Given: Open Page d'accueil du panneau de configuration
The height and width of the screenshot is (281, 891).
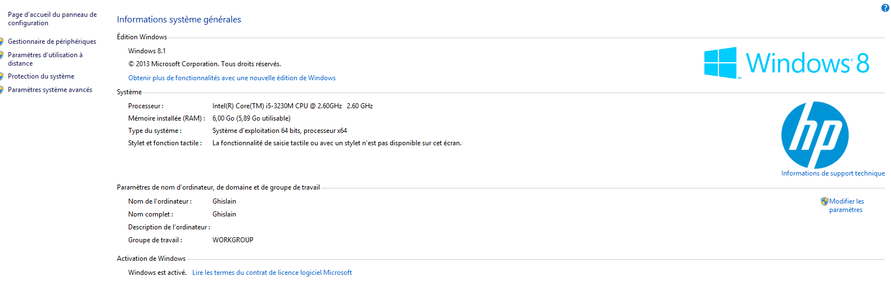Looking at the screenshot, I should coord(52,19).
